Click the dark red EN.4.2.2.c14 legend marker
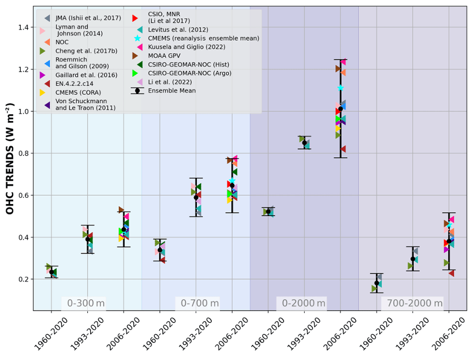473x356 pixels. tap(47, 84)
